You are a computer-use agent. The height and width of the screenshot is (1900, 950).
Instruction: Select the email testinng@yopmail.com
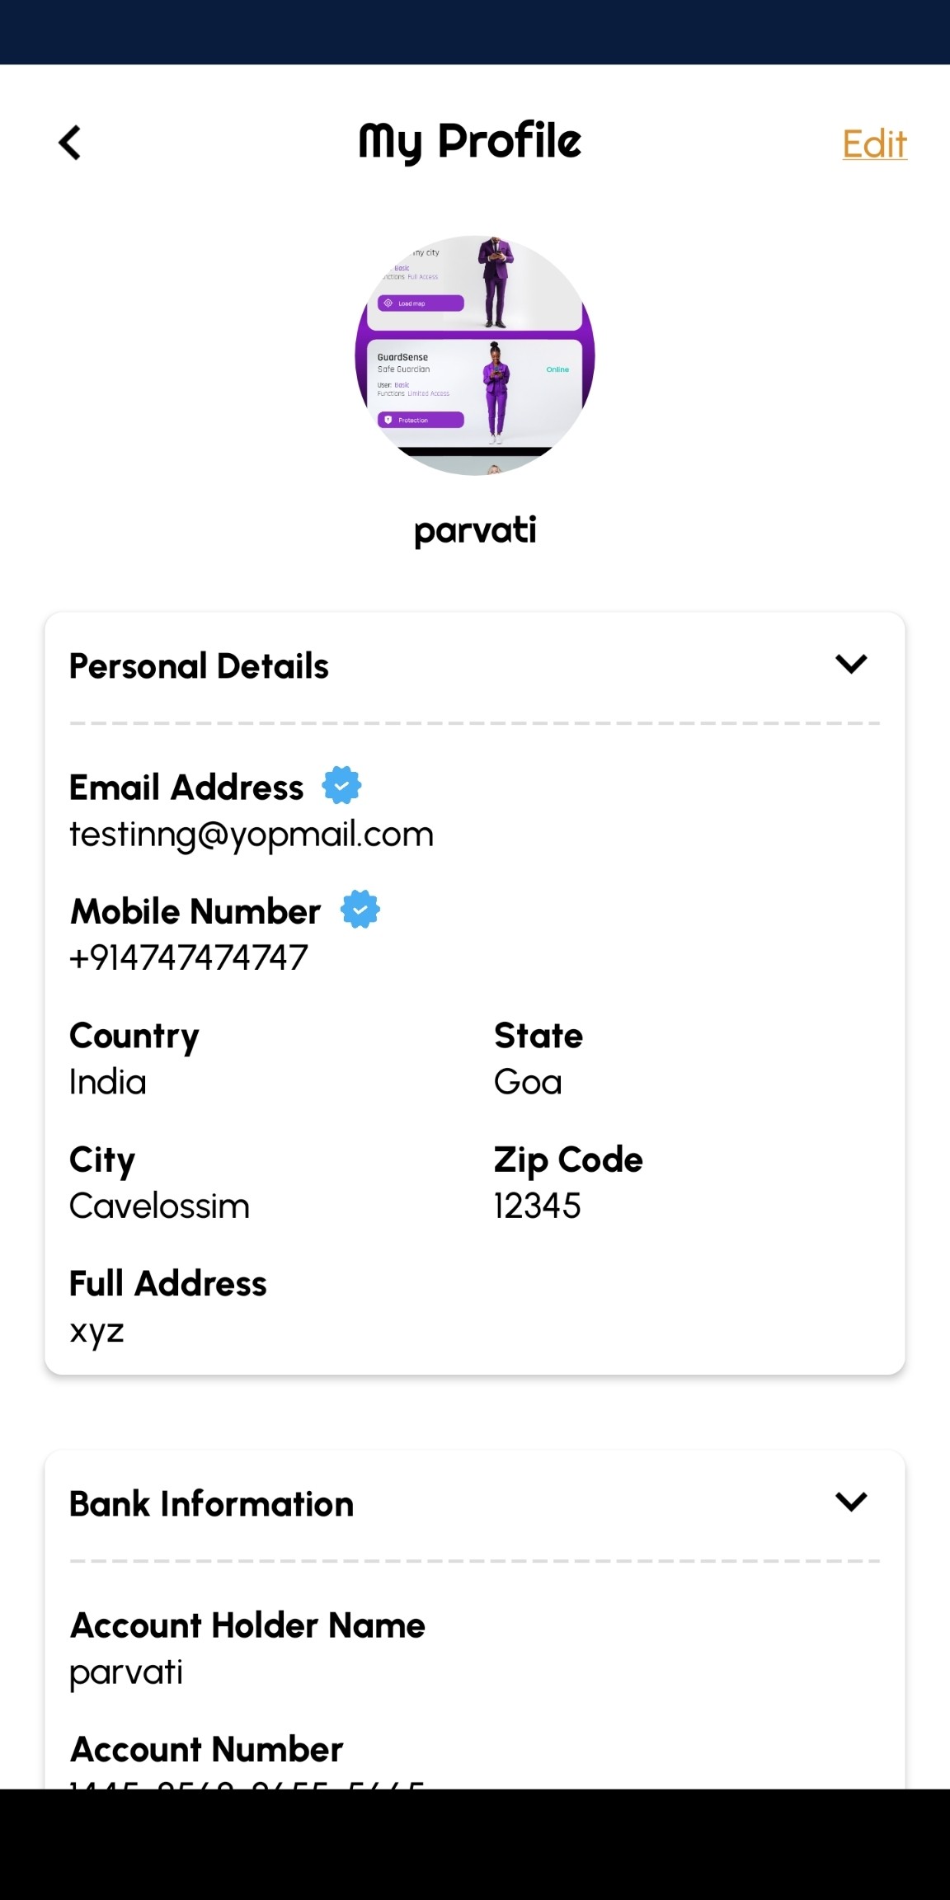point(252,834)
